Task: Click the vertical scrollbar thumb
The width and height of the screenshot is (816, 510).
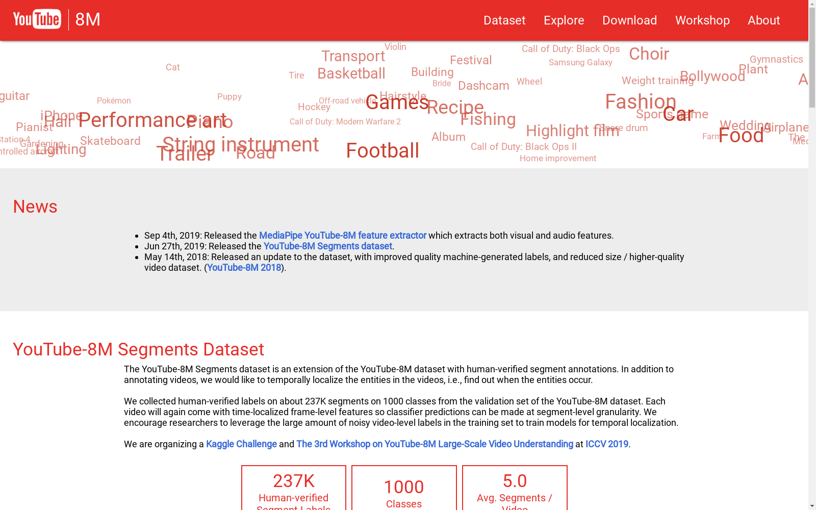Action: point(812,58)
